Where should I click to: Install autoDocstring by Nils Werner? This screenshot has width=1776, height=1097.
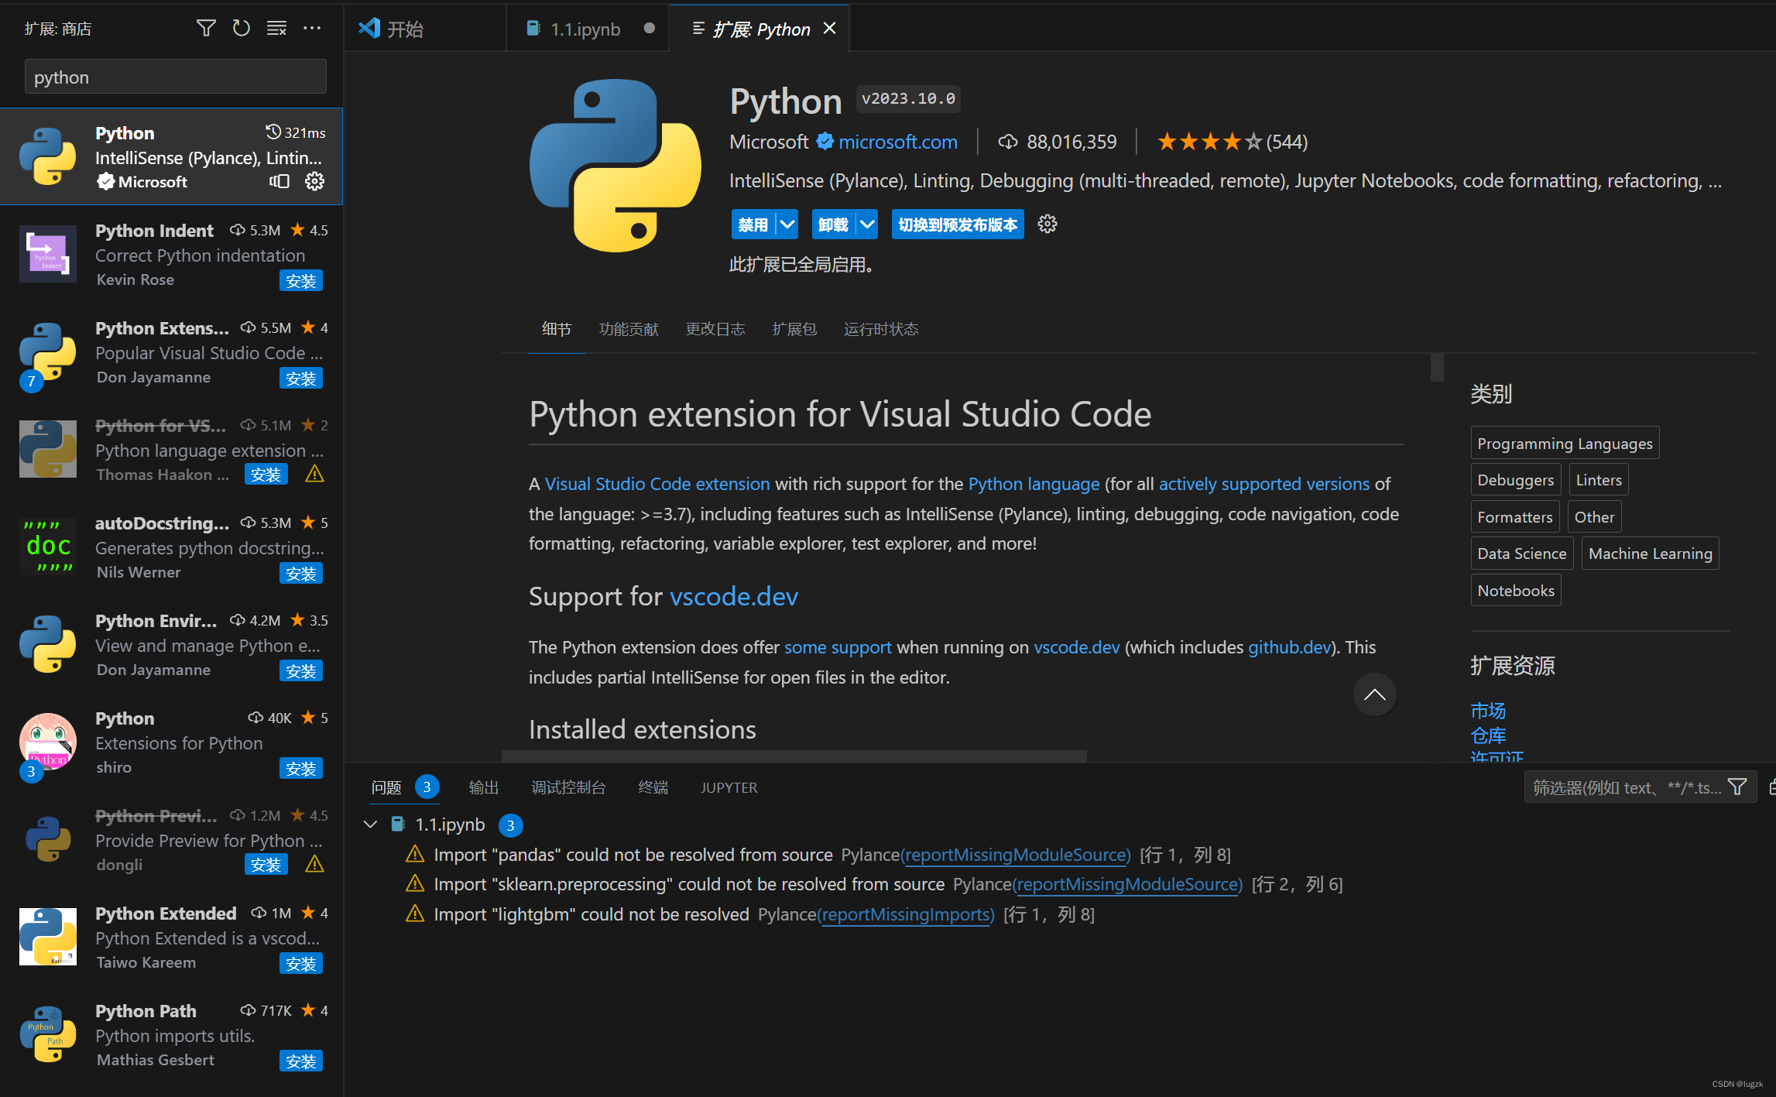point(301,573)
